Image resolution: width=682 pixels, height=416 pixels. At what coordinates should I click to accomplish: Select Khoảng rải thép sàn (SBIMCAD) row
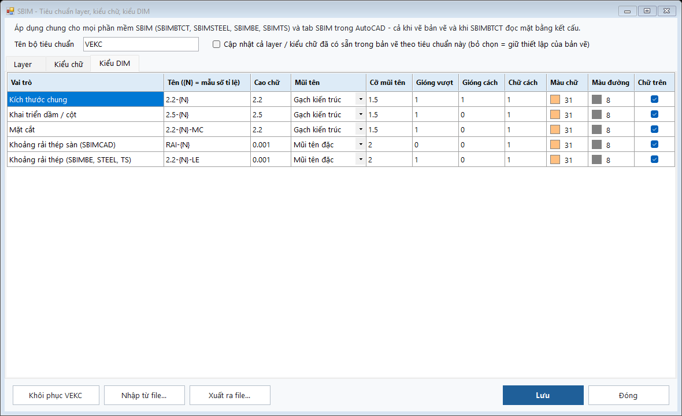click(86, 144)
